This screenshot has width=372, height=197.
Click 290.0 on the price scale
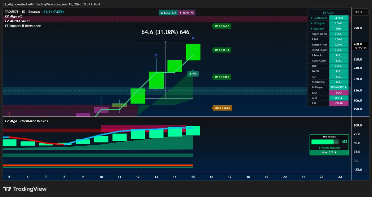358,28
